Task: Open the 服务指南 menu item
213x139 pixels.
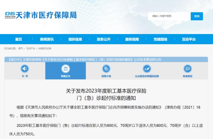Action: pos(132,39)
